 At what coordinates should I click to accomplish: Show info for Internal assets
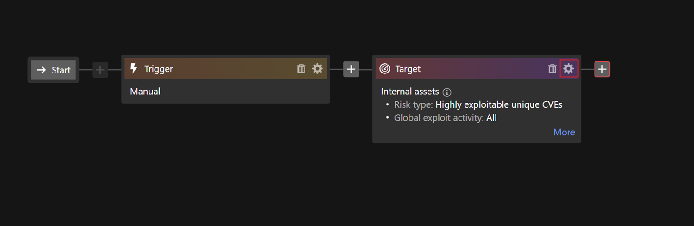[x=447, y=92]
